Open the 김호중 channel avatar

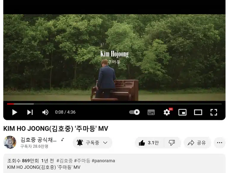click(10, 142)
